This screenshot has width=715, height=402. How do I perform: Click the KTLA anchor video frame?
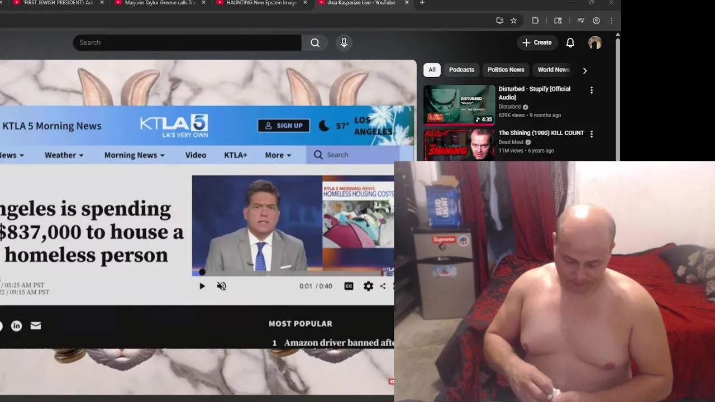tap(293, 224)
